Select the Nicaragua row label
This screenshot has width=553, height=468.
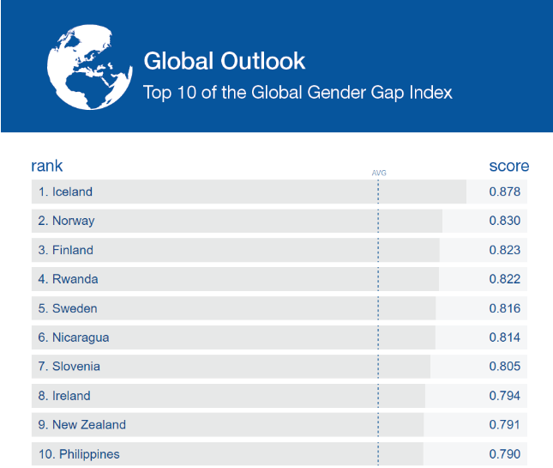73,337
